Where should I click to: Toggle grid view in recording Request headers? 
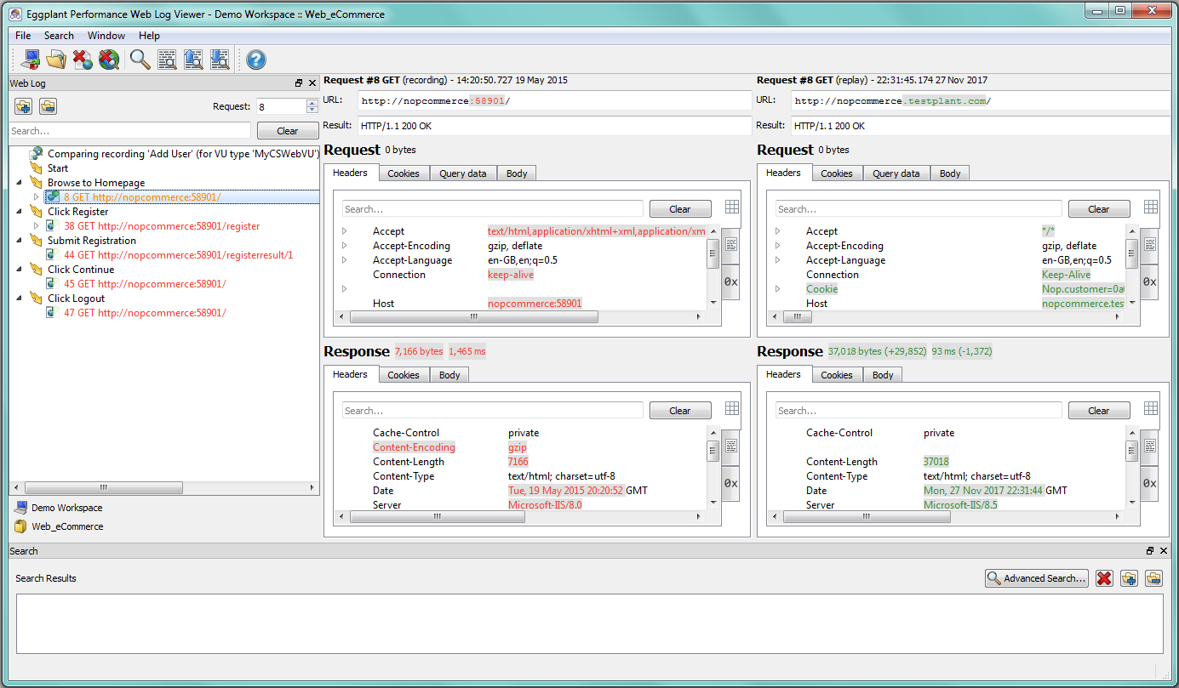(x=732, y=208)
